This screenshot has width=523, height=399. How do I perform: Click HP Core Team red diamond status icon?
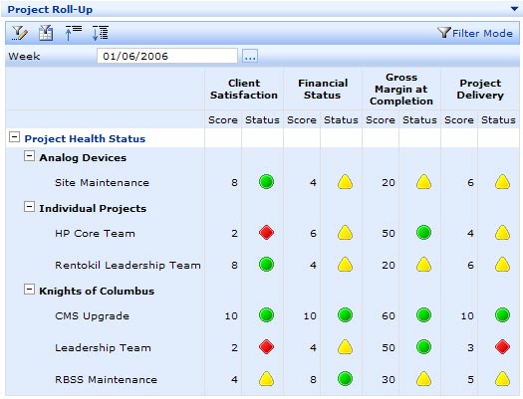coord(266,233)
